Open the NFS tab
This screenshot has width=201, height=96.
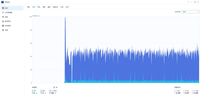(x=67, y=7)
